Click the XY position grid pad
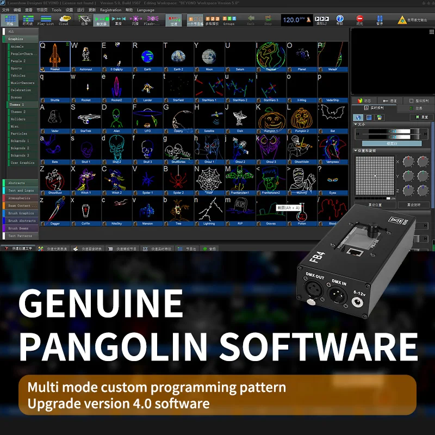This screenshot has width=435, height=435. (375, 175)
